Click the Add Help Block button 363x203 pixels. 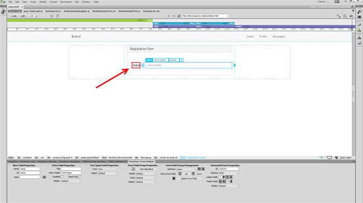point(146,169)
